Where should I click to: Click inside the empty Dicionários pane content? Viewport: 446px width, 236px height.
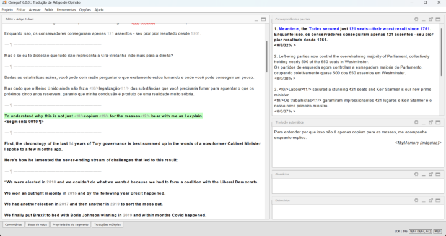click(x=357, y=212)
